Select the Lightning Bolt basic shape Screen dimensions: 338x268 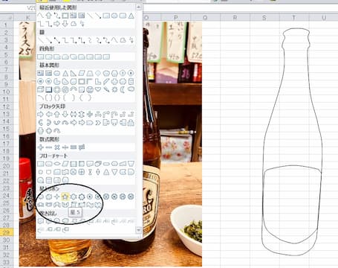(106, 89)
